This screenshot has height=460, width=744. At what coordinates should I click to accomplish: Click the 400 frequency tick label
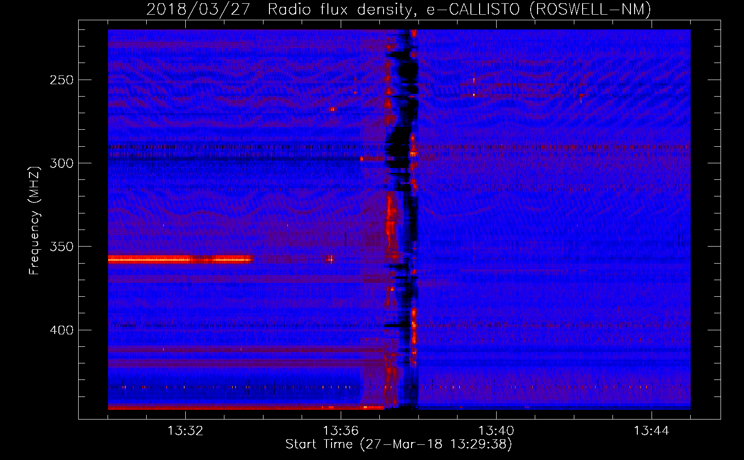tap(62, 330)
